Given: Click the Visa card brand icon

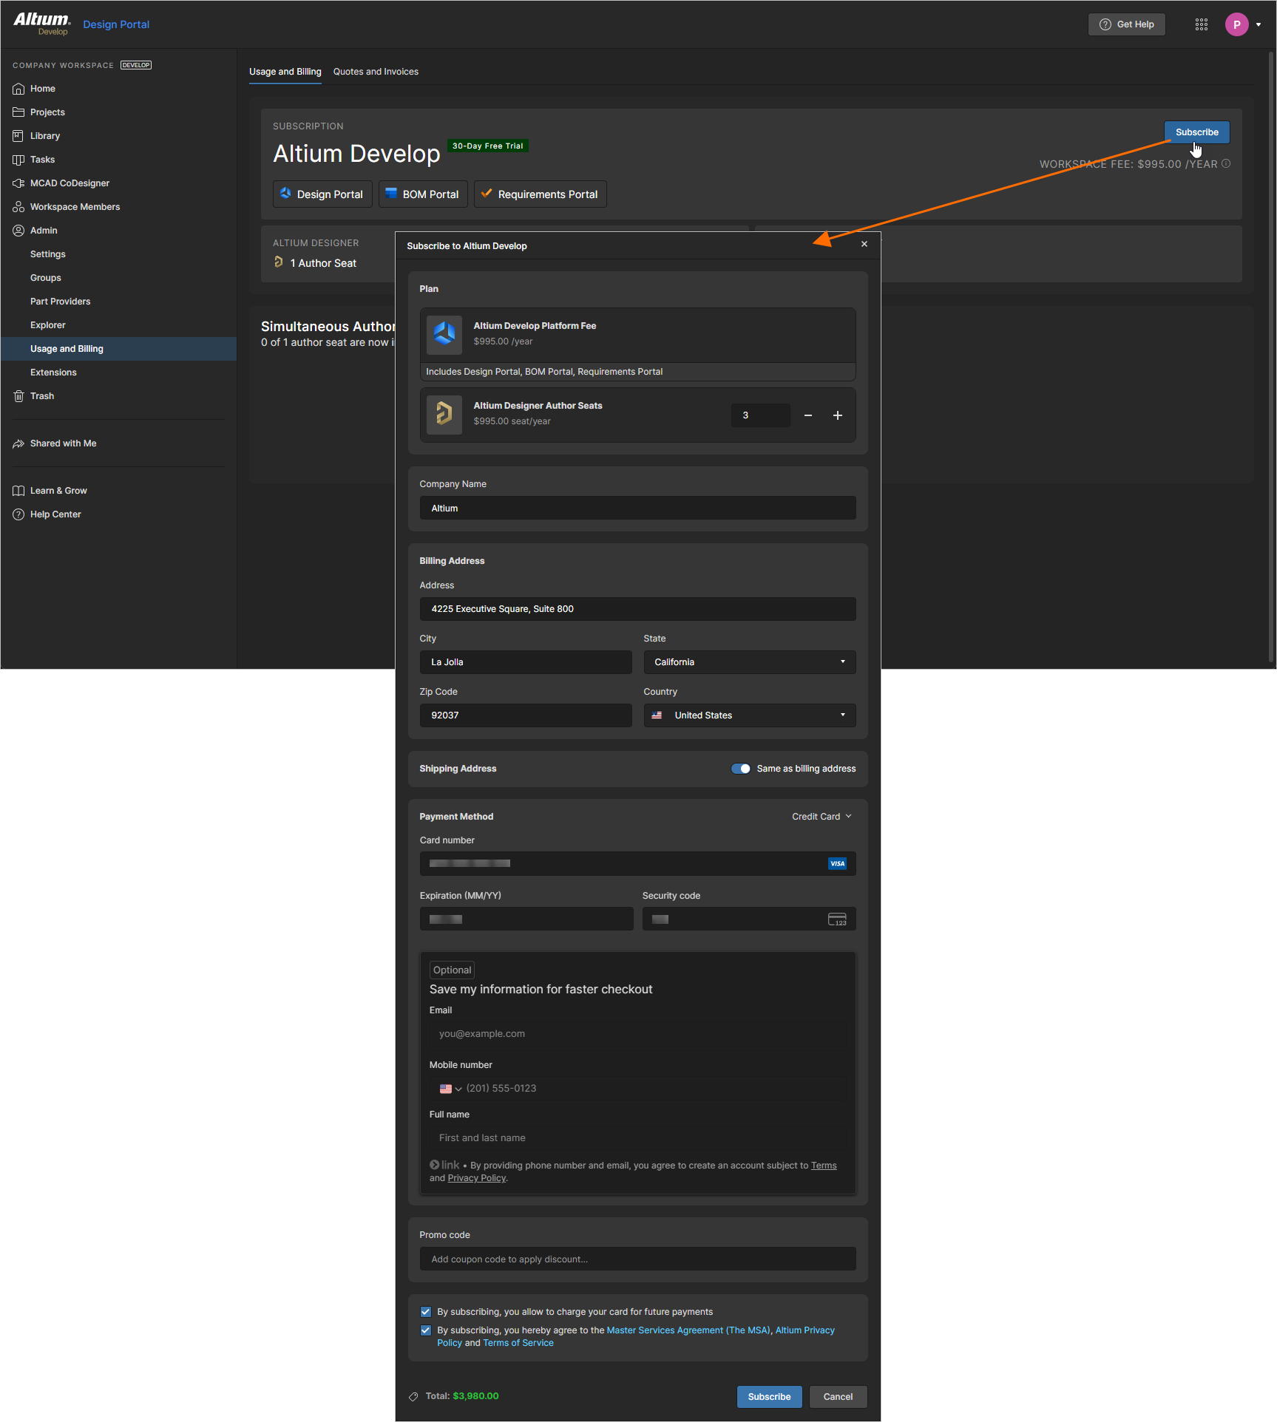Looking at the screenshot, I should [838, 863].
